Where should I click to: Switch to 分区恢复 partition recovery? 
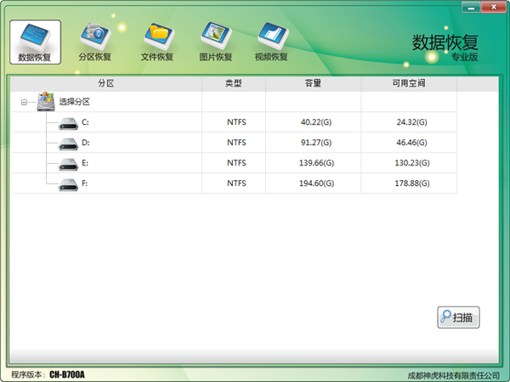point(94,42)
